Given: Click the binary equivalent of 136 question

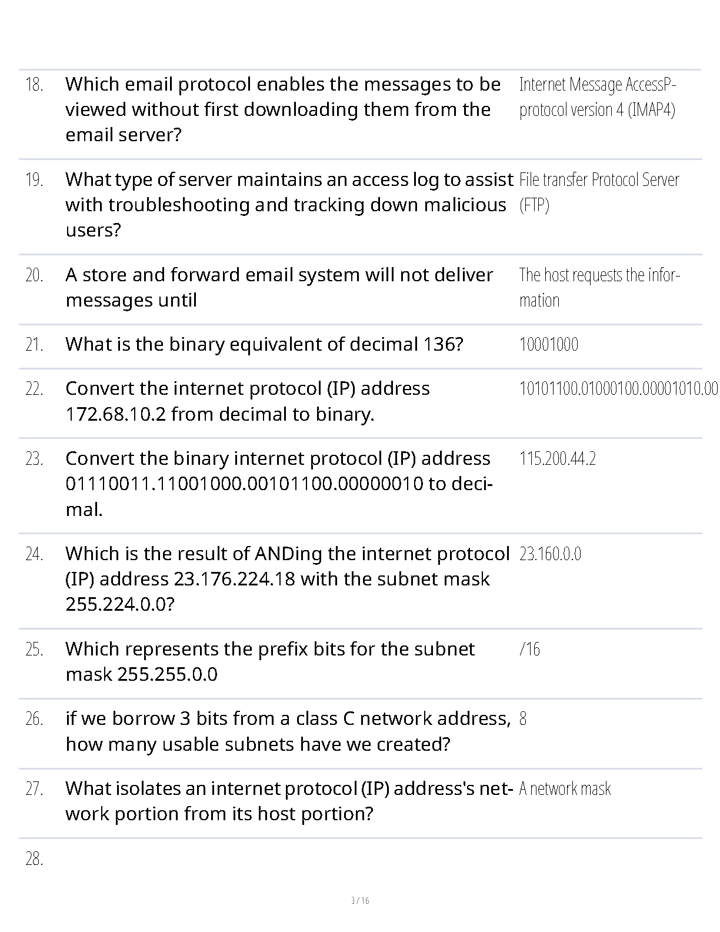Looking at the screenshot, I should pyautogui.click(x=264, y=344).
